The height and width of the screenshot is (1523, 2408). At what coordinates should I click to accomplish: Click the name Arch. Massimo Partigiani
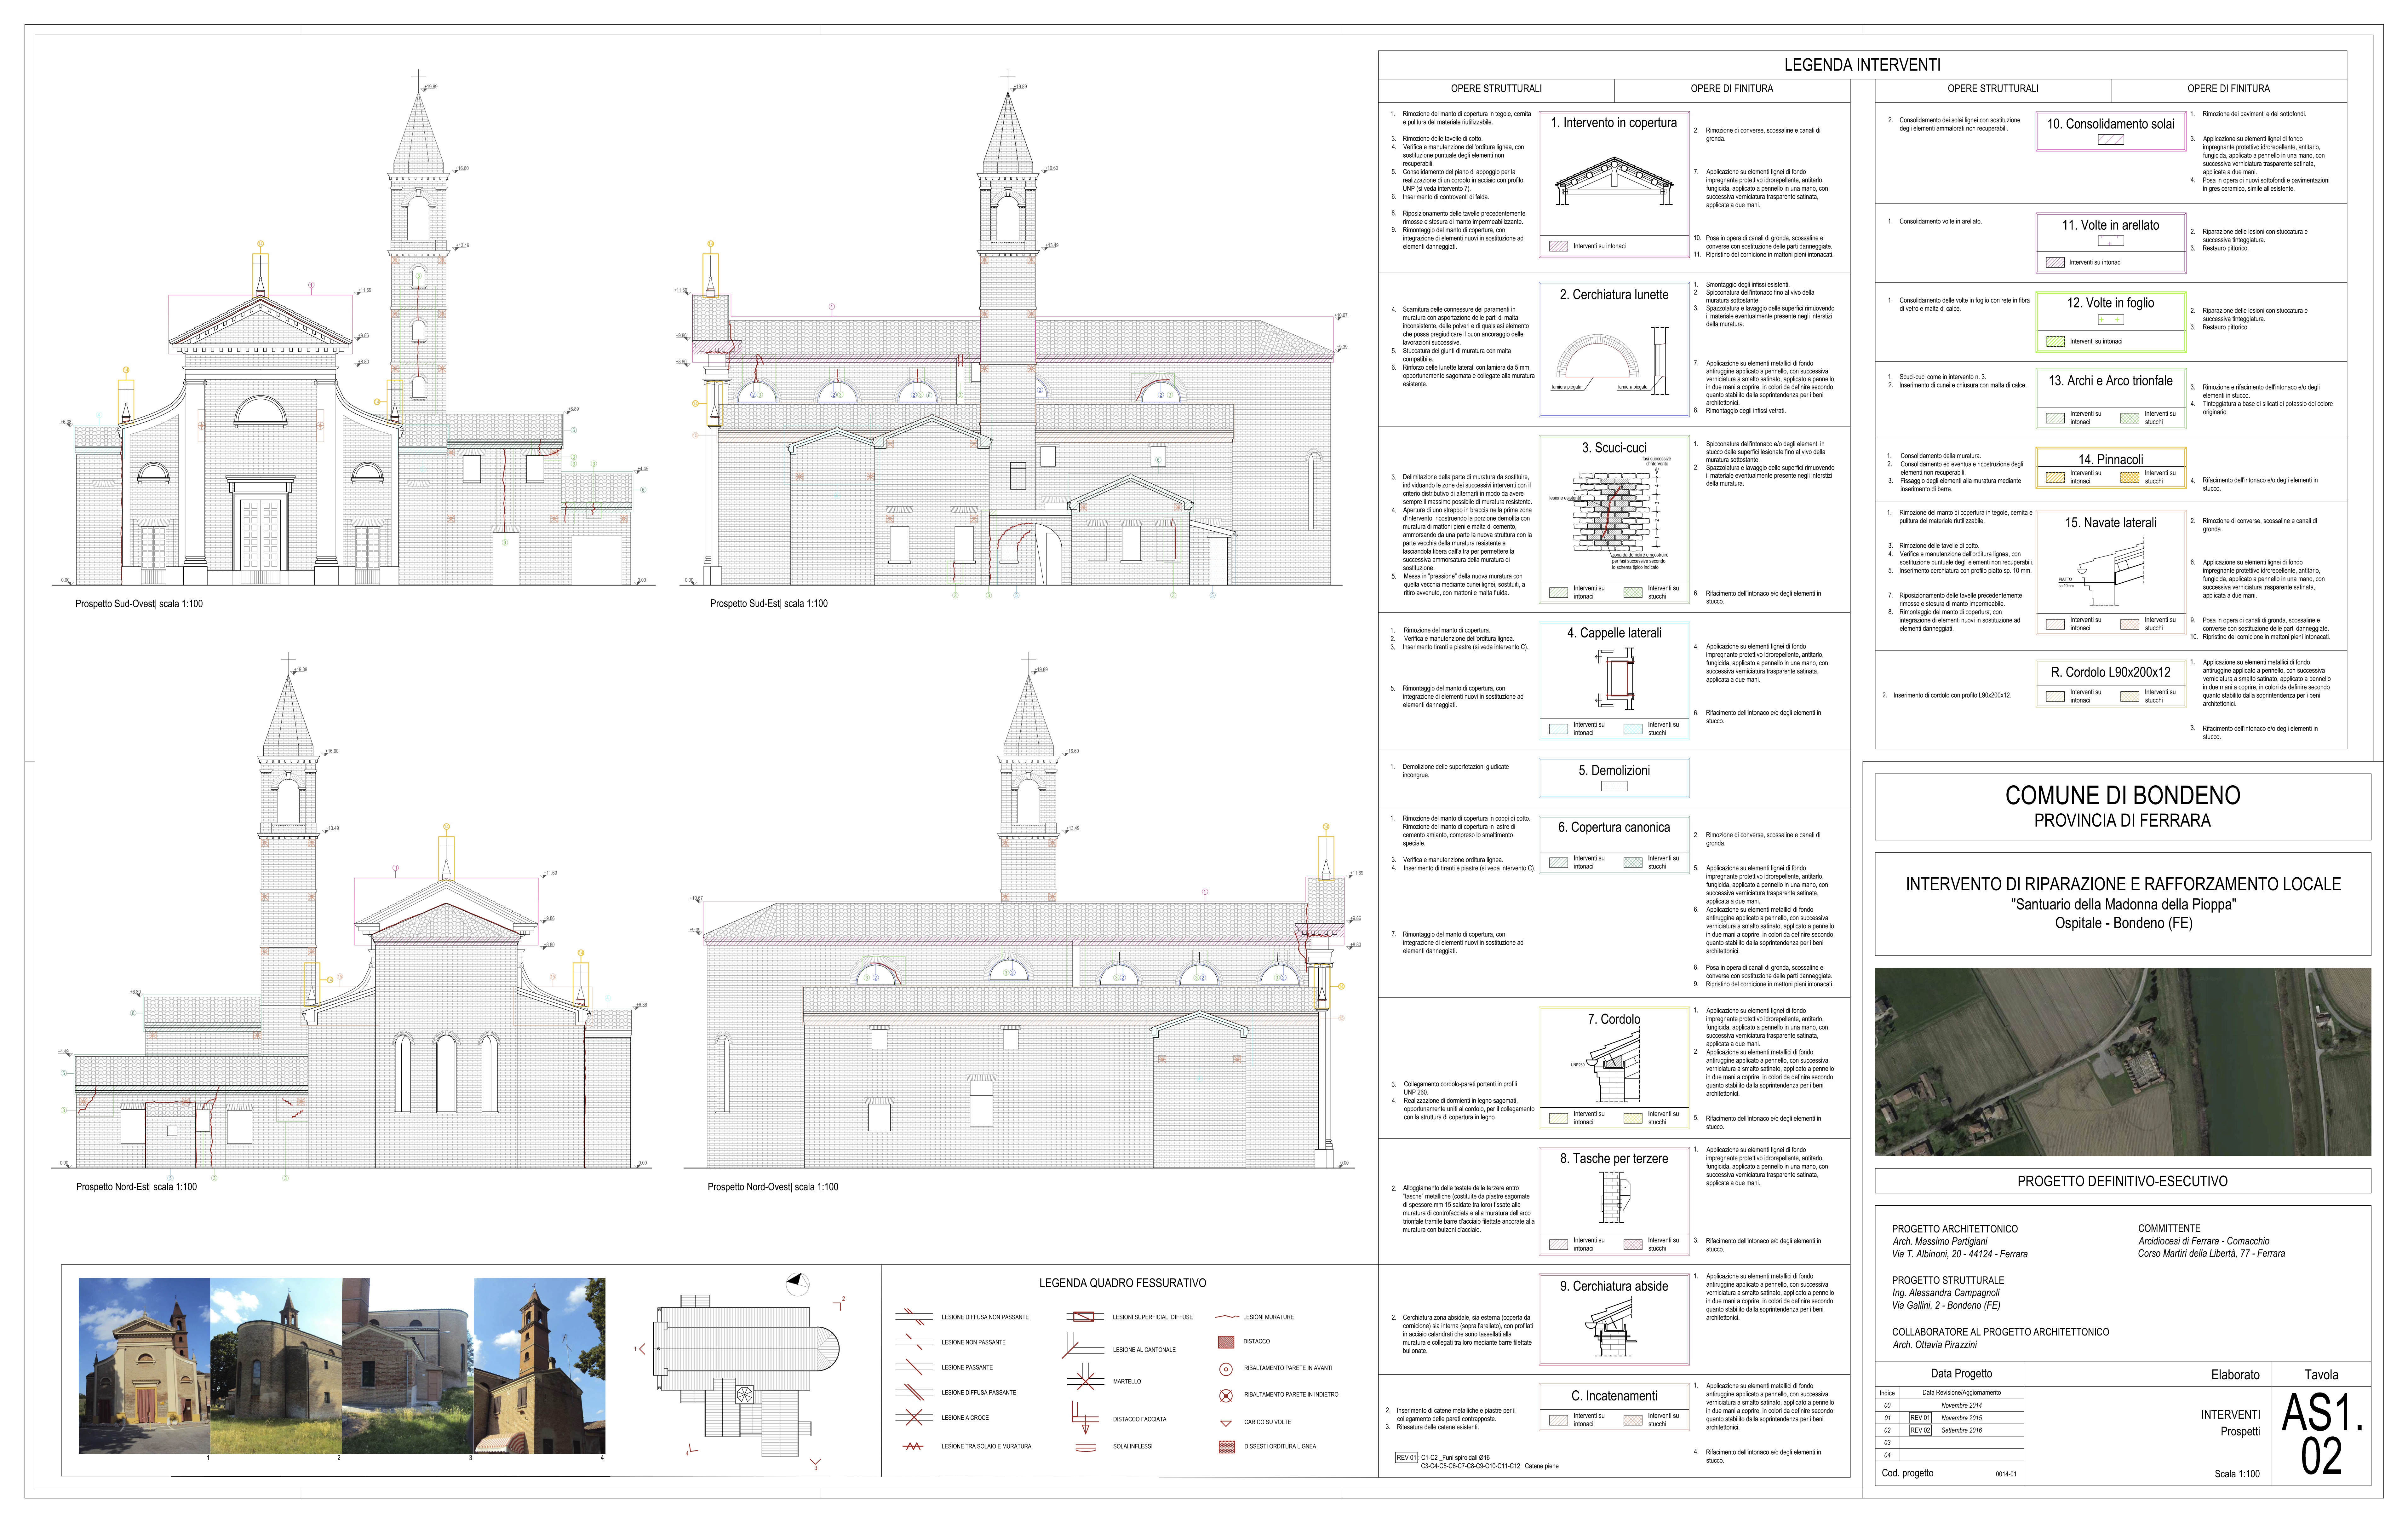tap(1940, 1242)
